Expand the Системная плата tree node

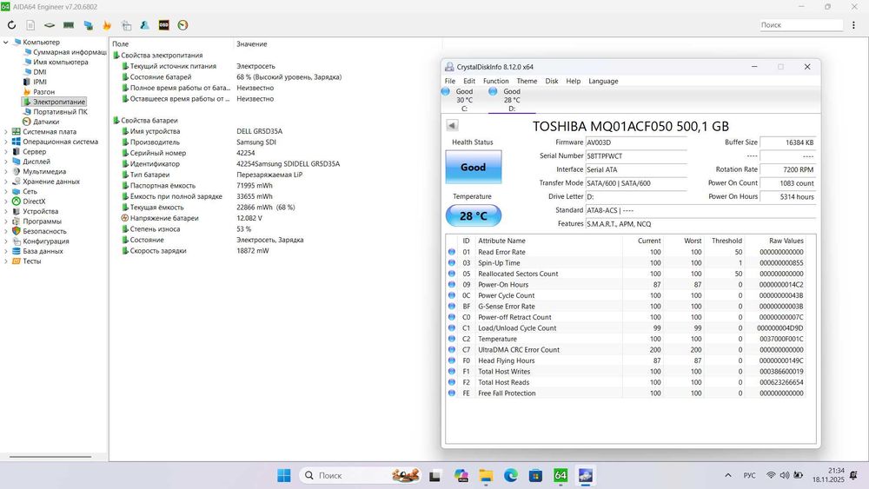(6, 131)
